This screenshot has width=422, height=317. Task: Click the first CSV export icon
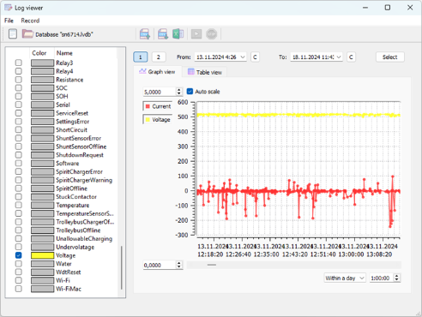click(145, 34)
